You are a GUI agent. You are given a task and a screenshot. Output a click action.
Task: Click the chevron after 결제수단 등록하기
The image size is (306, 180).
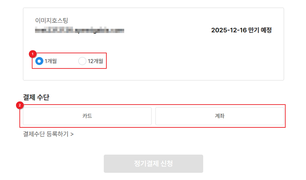click(x=72, y=134)
